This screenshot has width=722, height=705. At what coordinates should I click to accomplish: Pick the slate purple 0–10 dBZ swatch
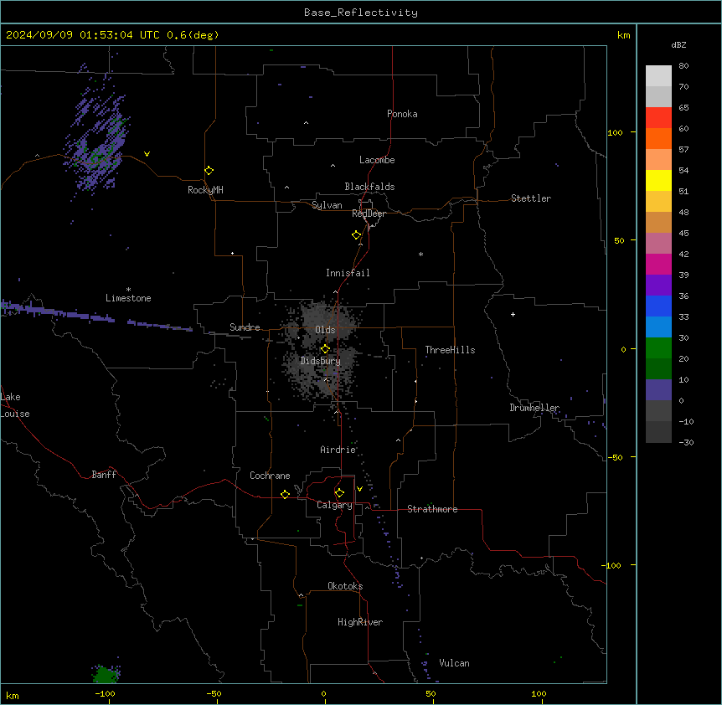click(658, 390)
